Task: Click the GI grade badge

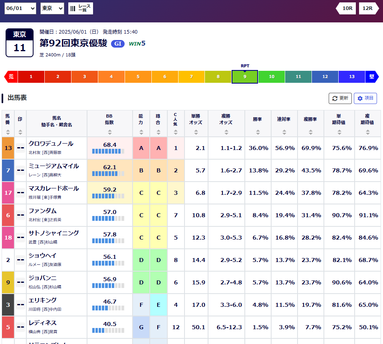Action: 118,44
